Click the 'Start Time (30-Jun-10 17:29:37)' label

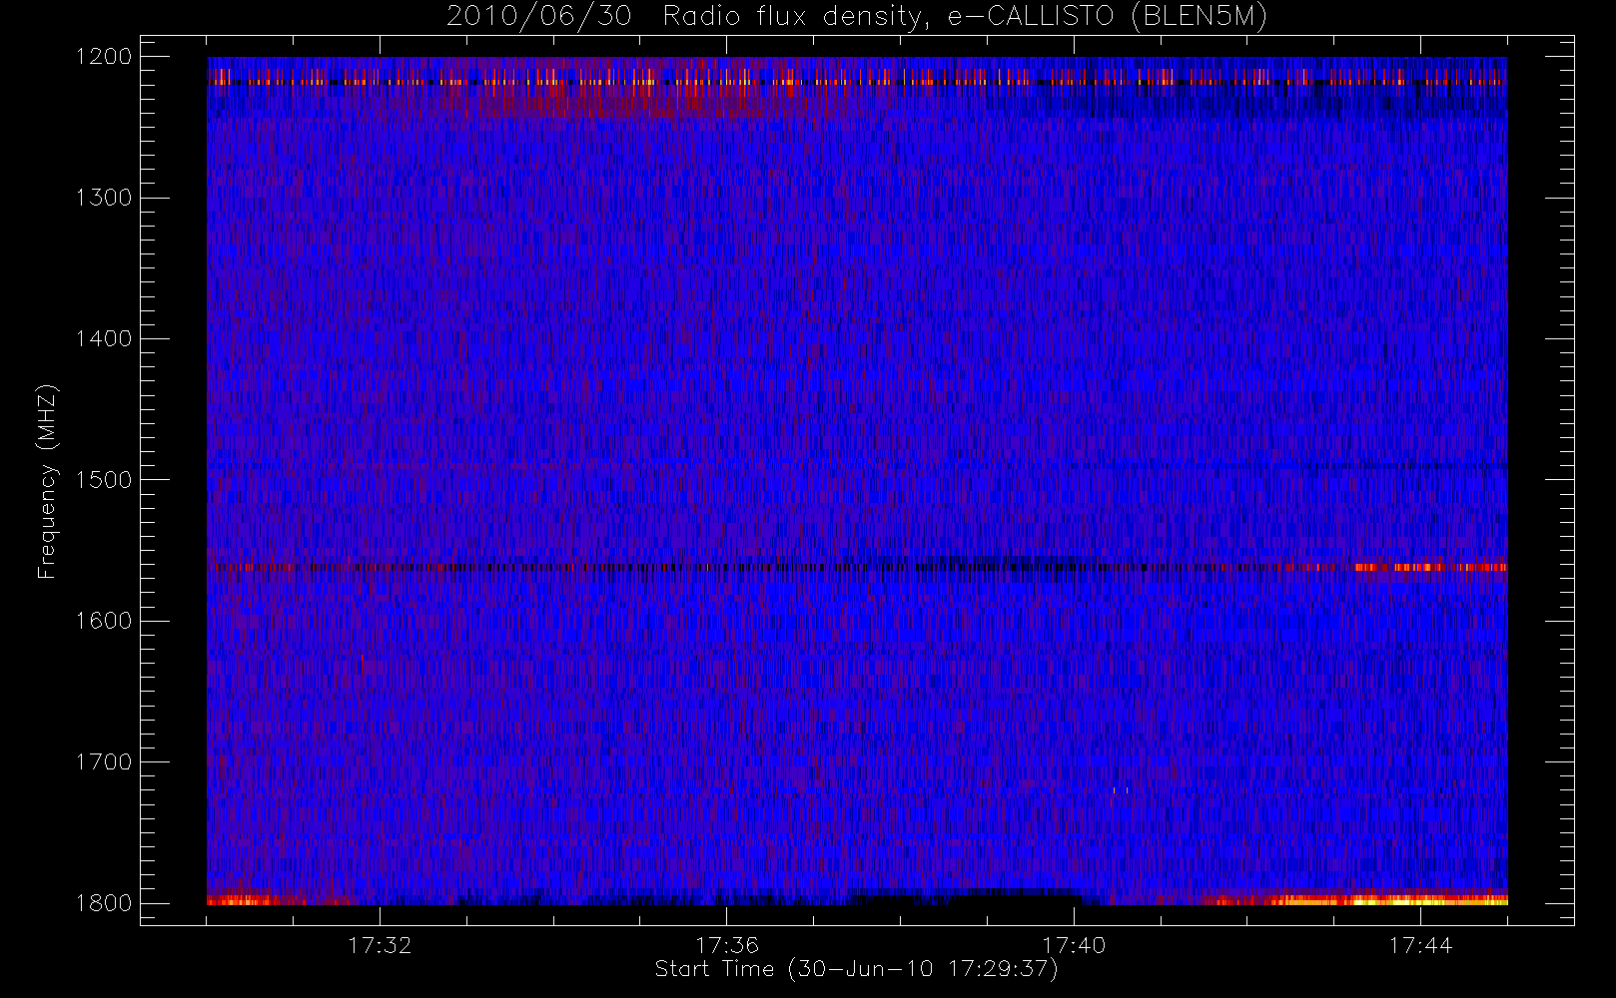point(856,969)
